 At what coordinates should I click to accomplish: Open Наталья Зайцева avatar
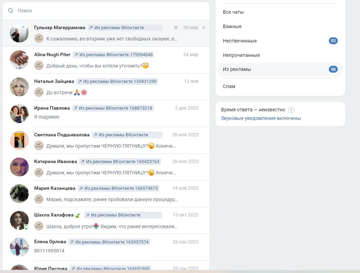[19, 87]
